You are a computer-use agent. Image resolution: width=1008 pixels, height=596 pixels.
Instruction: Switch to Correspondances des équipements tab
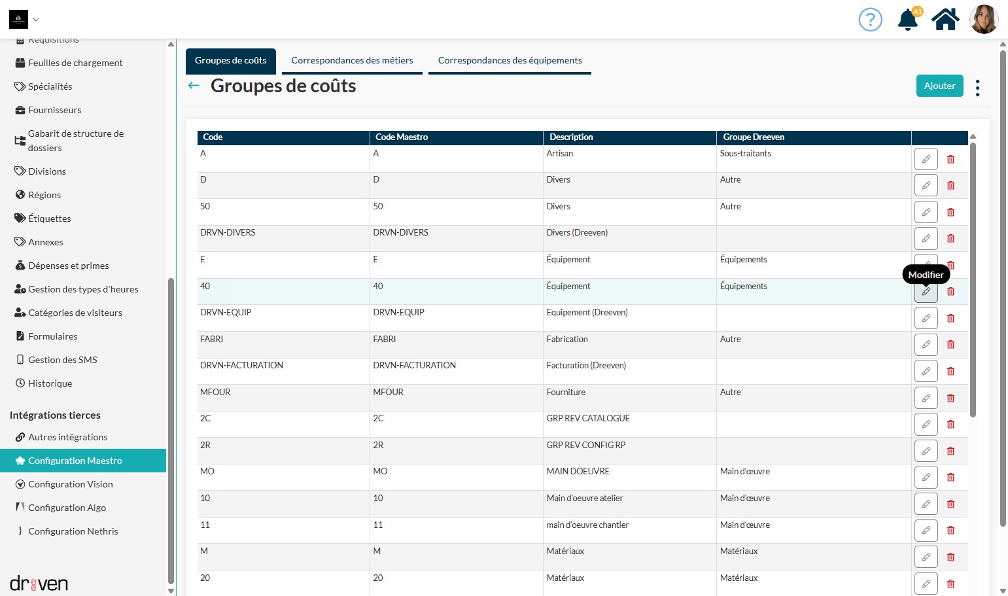(510, 60)
